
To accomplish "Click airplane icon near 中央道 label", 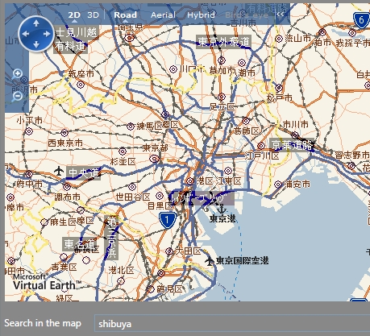I will tap(59, 171).
